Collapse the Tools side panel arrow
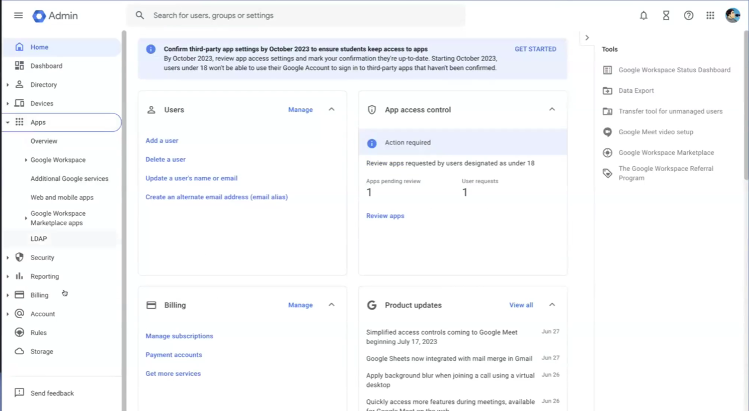 (x=586, y=38)
